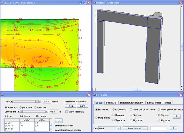Click the Coordinate slider thumb

[x=21, y=111]
